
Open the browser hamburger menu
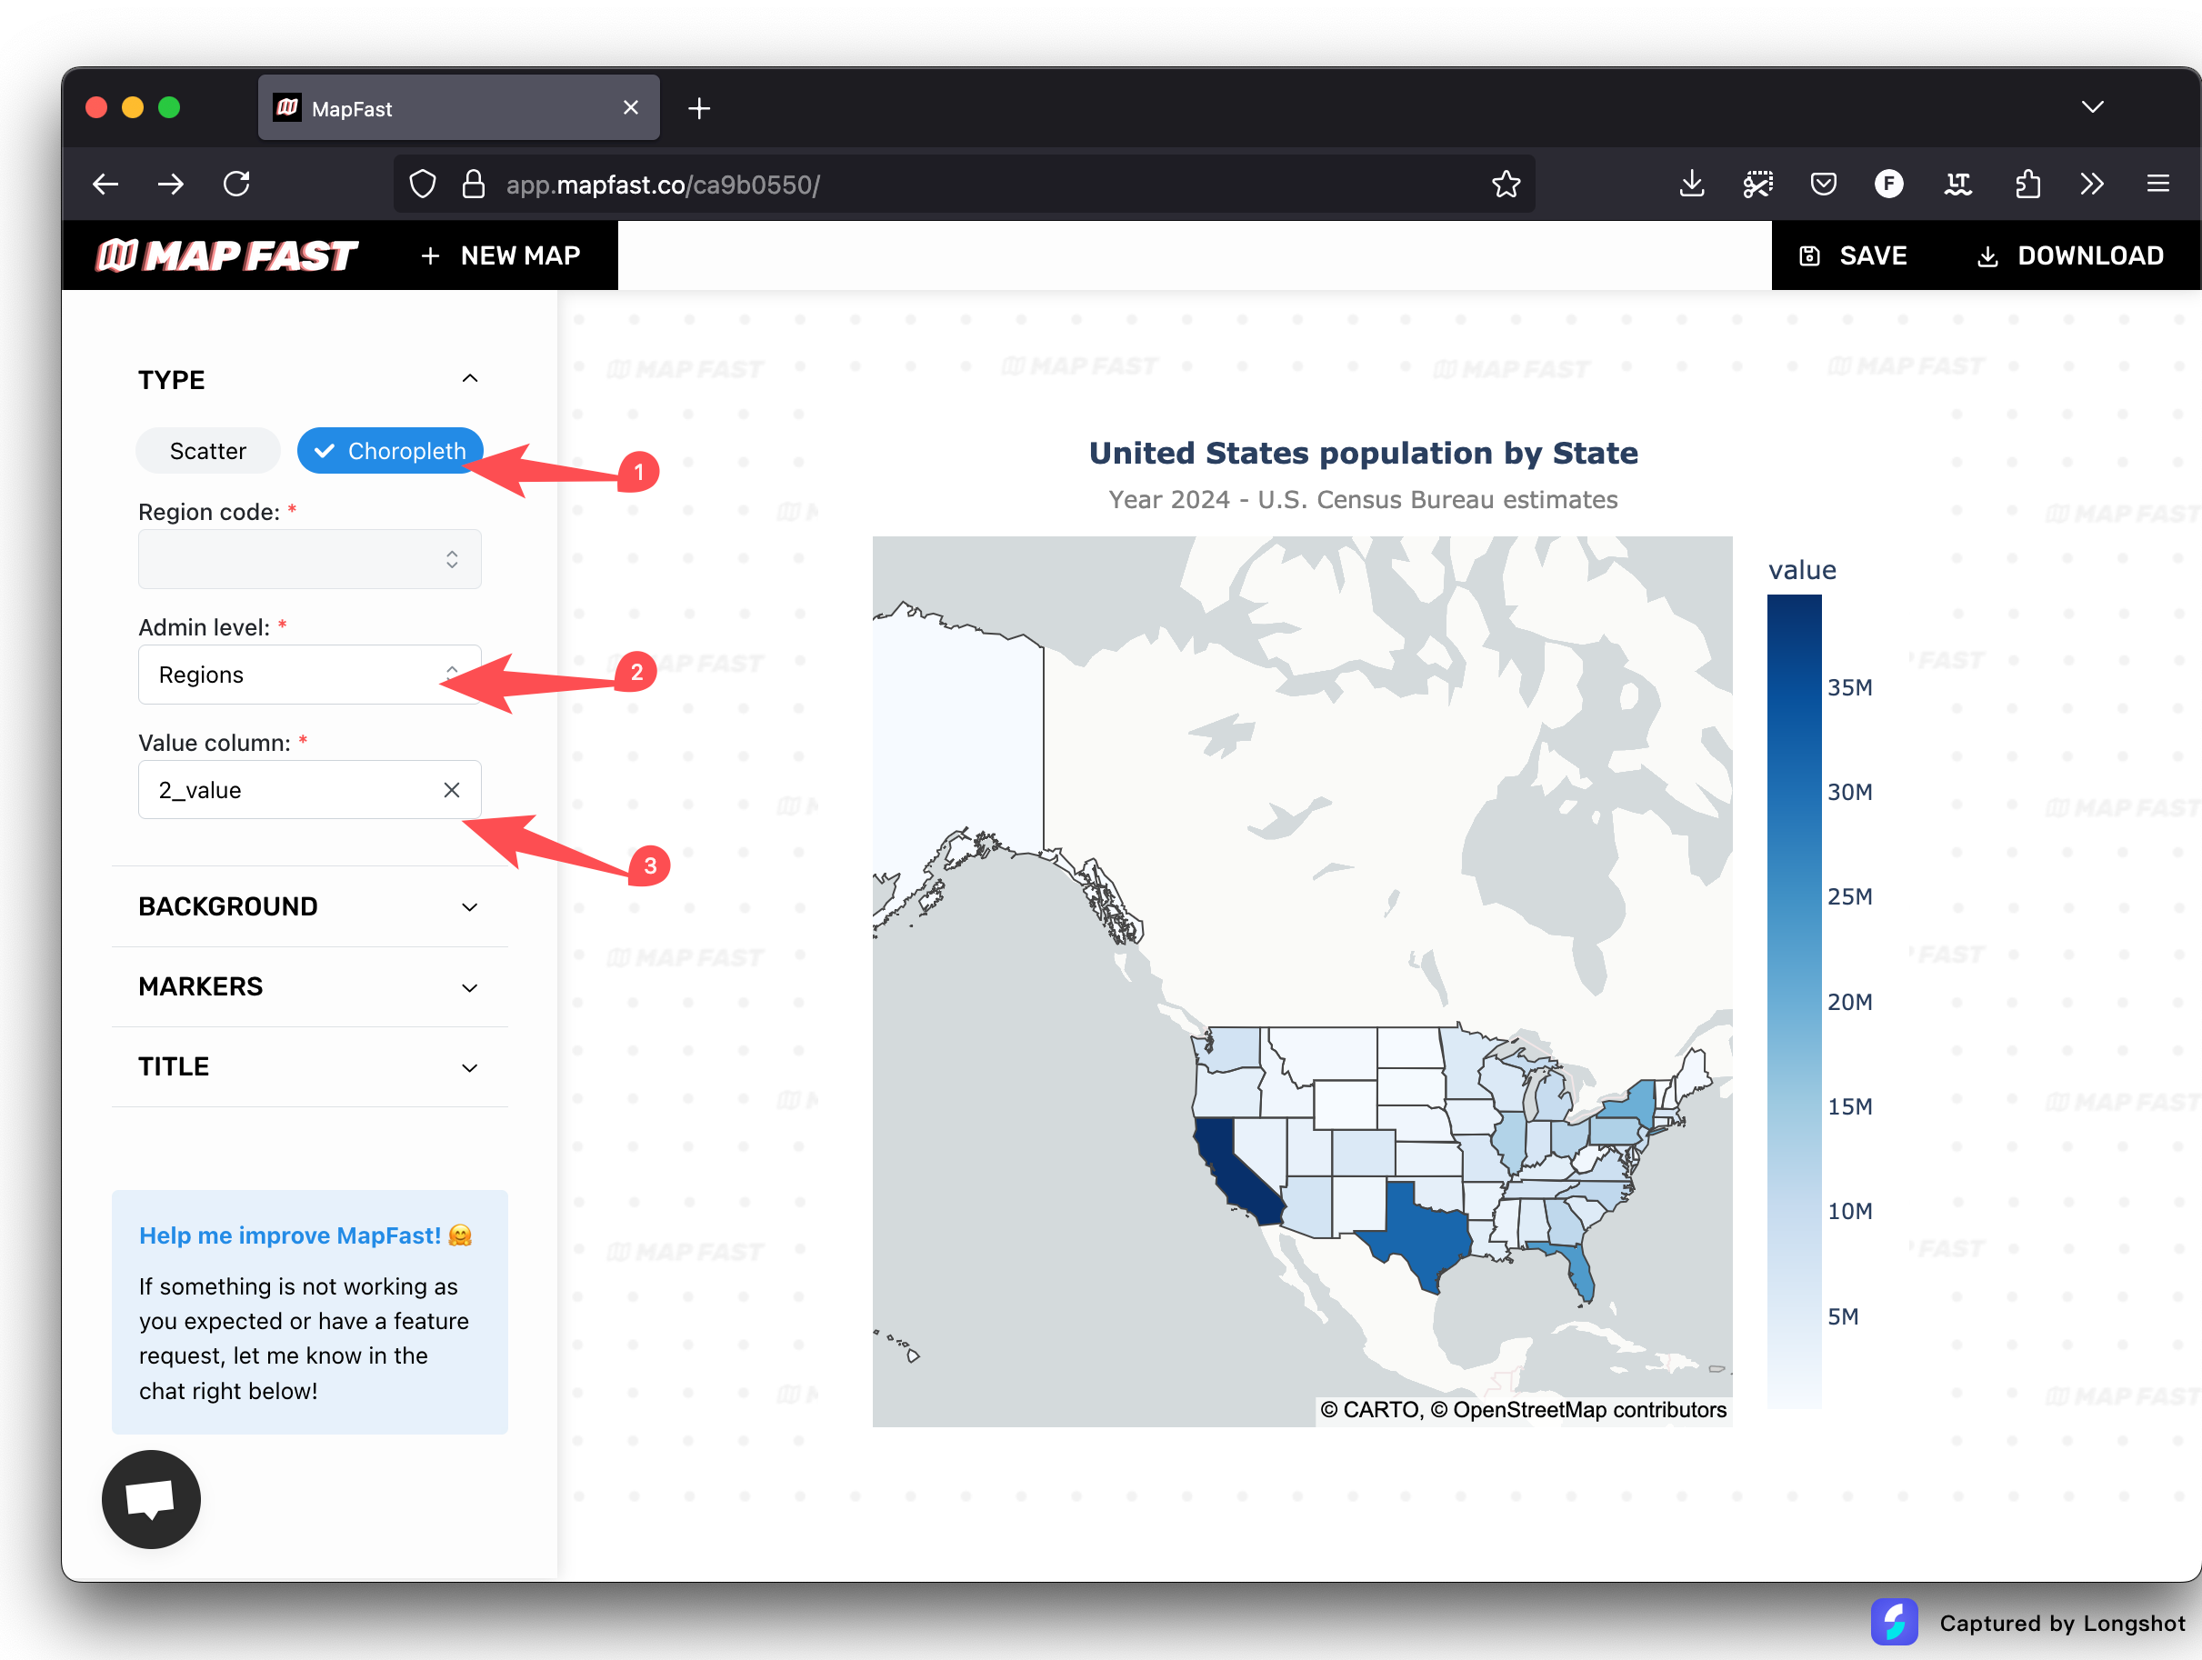(2158, 185)
